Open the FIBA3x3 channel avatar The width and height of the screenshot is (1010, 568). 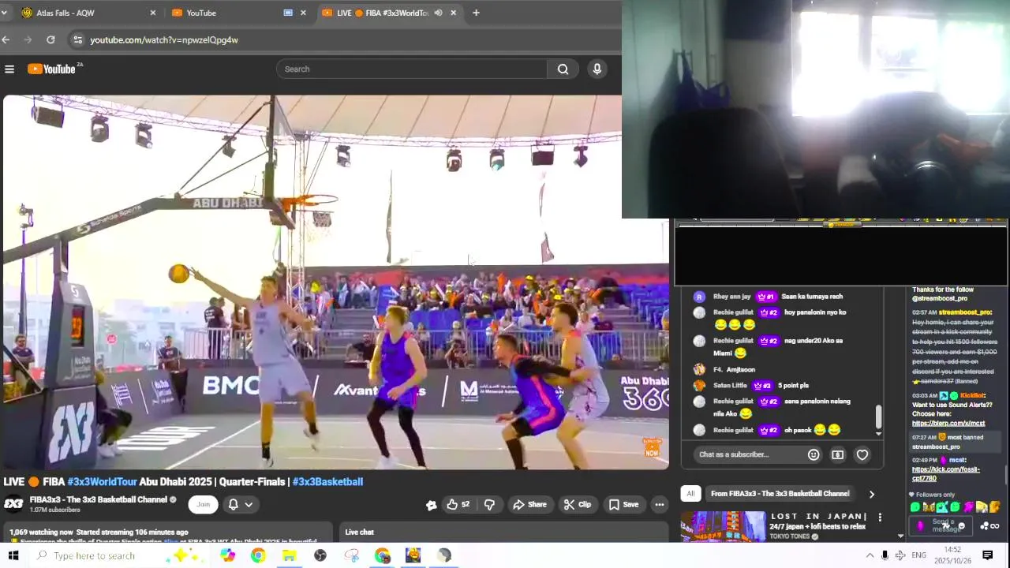[13, 504]
